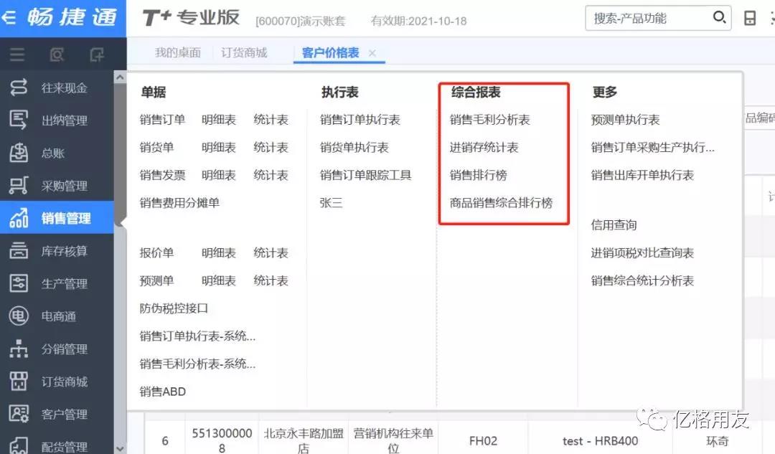Click the 销售管理 chart icon
The image size is (775, 454).
[19, 218]
